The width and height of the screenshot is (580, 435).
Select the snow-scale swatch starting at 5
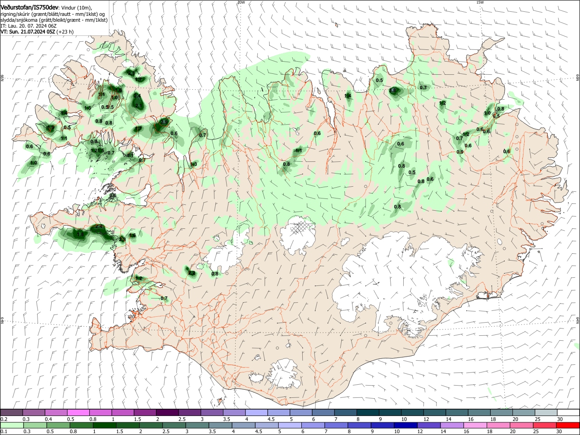coord(300,413)
